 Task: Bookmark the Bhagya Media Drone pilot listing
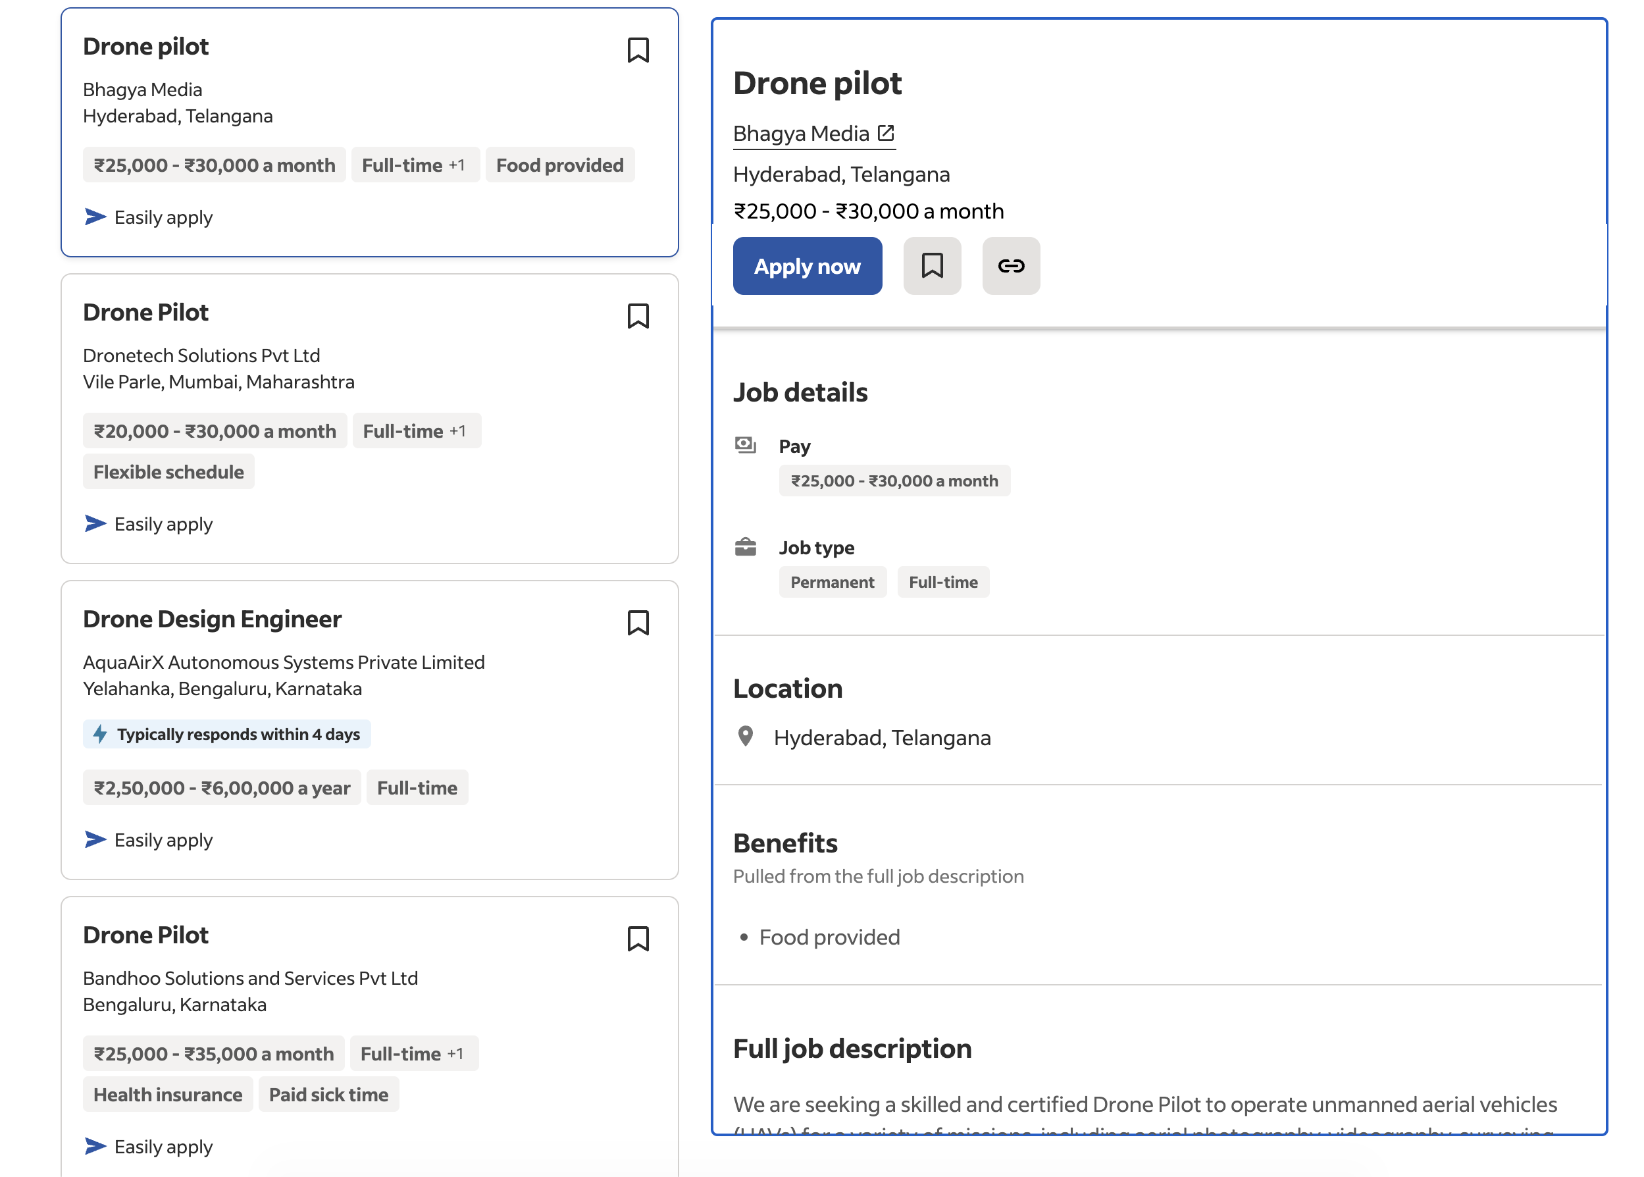point(637,50)
